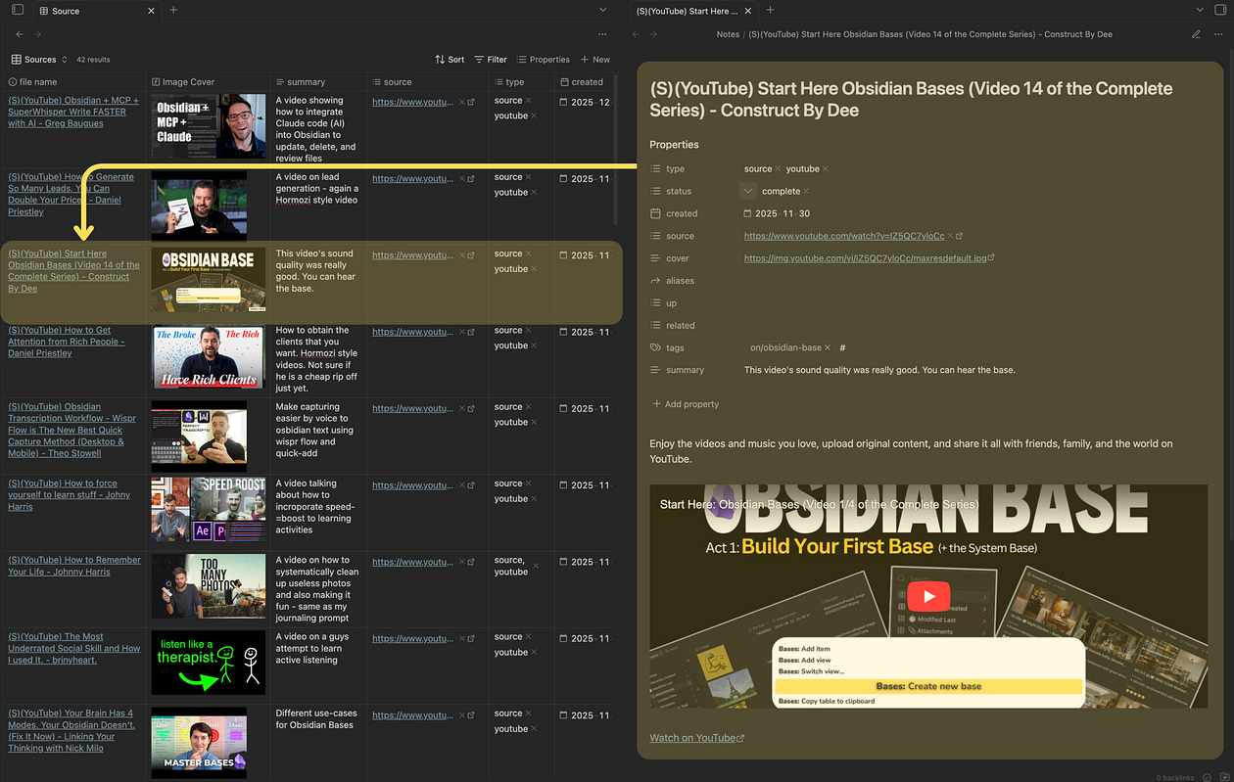The height and width of the screenshot is (782, 1234).
Task: Create a New base entry
Action: tap(595, 60)
